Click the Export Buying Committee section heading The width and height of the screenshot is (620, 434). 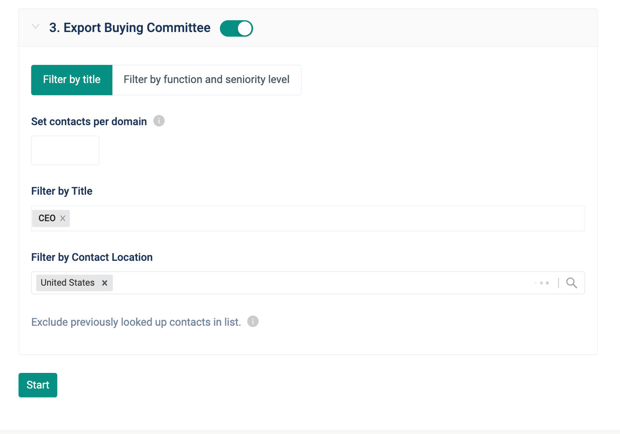130,28
